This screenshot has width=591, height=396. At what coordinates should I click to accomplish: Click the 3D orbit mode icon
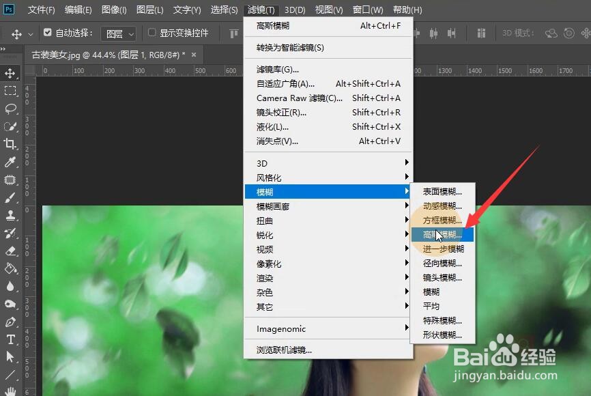tap(551, 33)
